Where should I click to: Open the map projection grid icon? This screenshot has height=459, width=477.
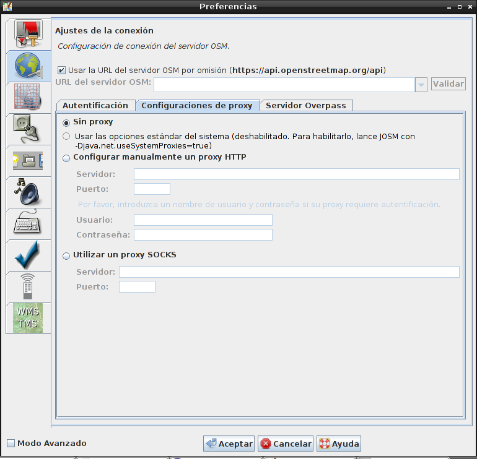point(28,97)
